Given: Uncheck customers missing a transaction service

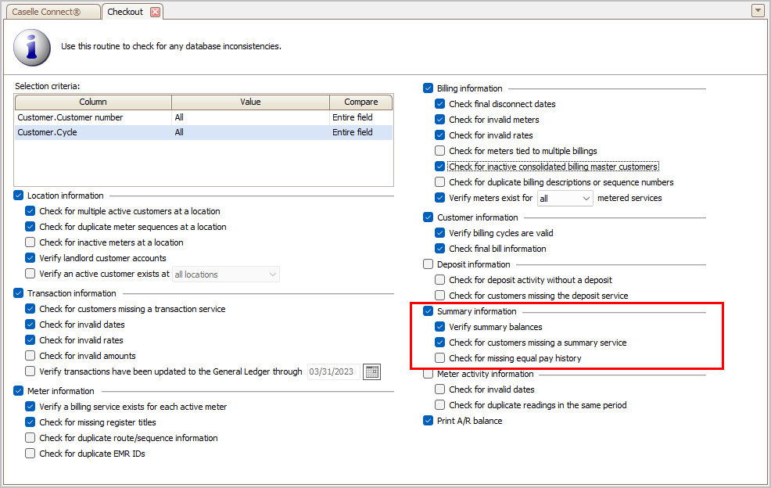Looking at the screenshot, I should tap(30, 309).
